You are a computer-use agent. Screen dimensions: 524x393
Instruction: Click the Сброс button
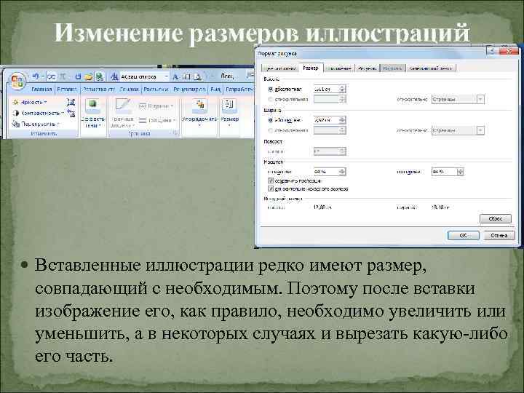pyautogui.click(x=496, y=218)
